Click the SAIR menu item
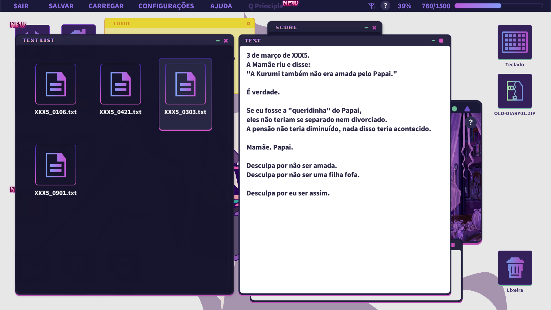 coord(21,6)
